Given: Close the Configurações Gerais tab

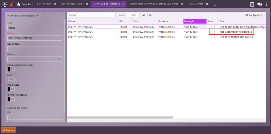Looking at the screenshot, I should [87, 4].
